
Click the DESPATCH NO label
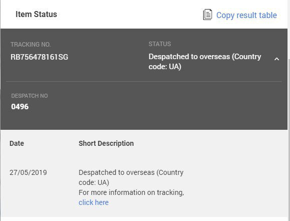pos(30,96)
